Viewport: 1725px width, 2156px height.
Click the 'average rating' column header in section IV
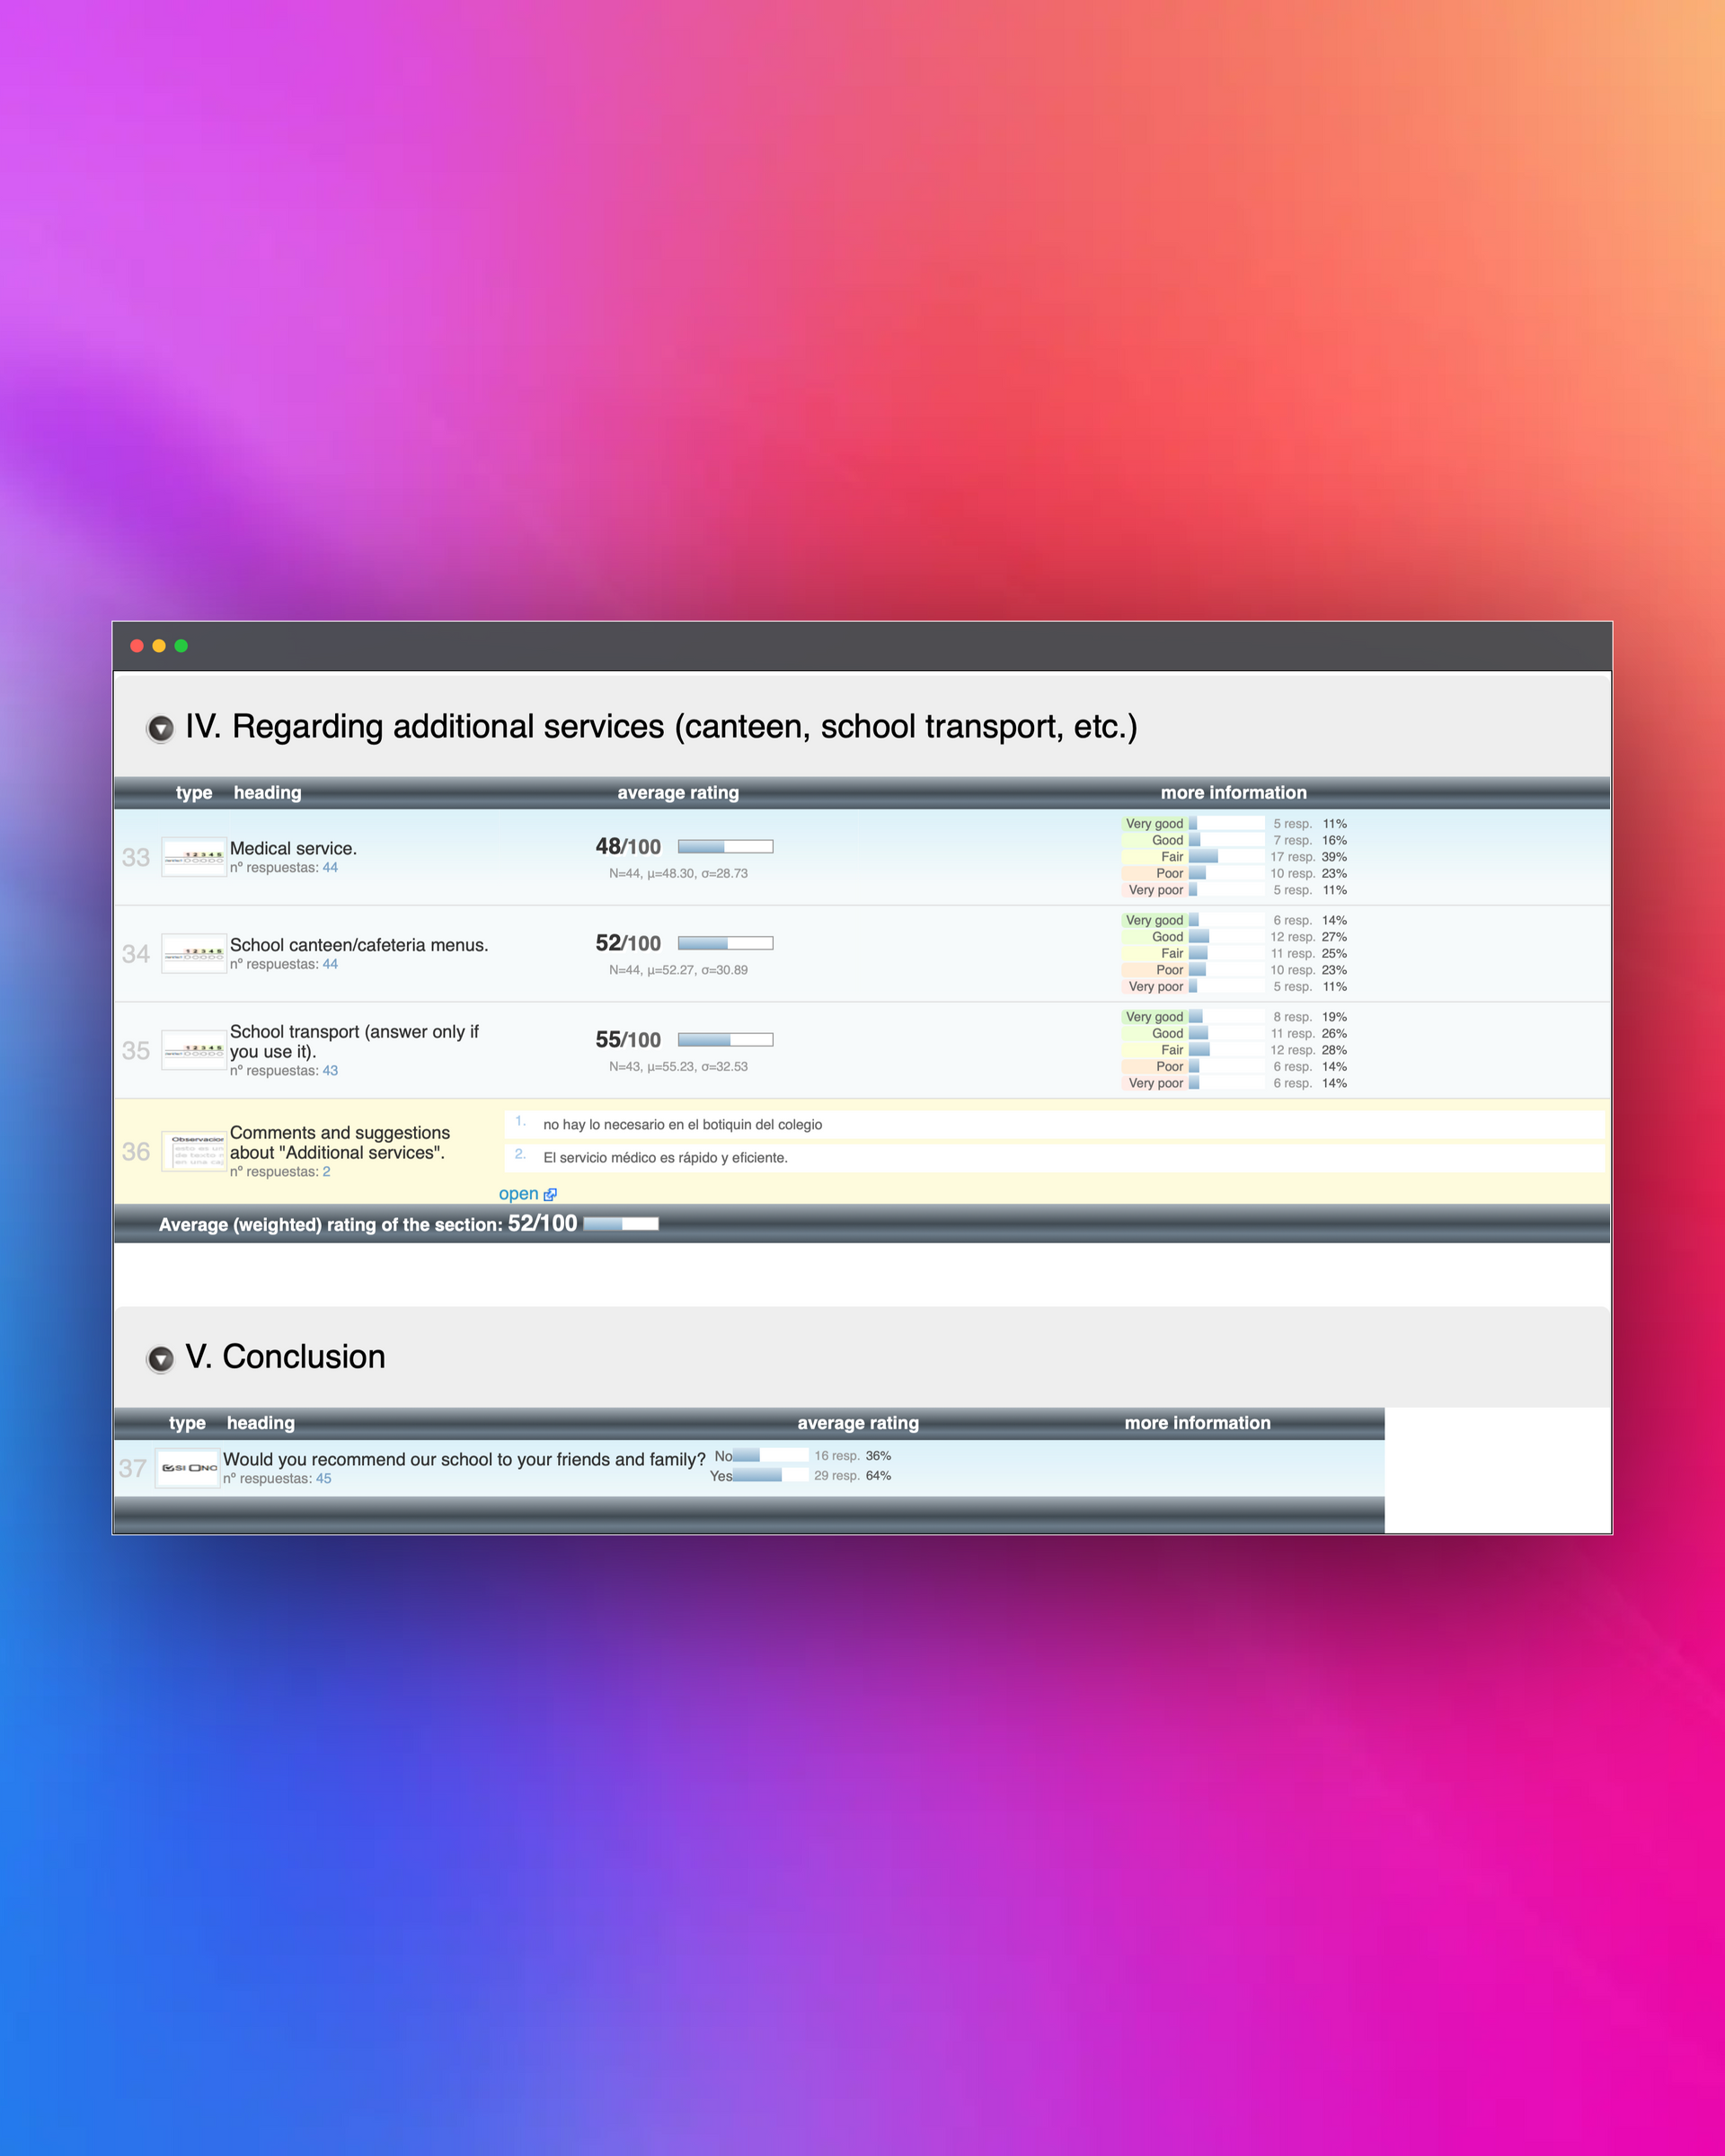pyautogui.click(x=678, y=793)
